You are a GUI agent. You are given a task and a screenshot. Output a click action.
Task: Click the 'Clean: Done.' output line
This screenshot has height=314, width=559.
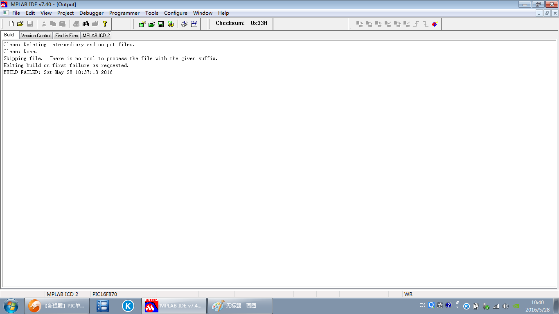[x=20, y=52]
